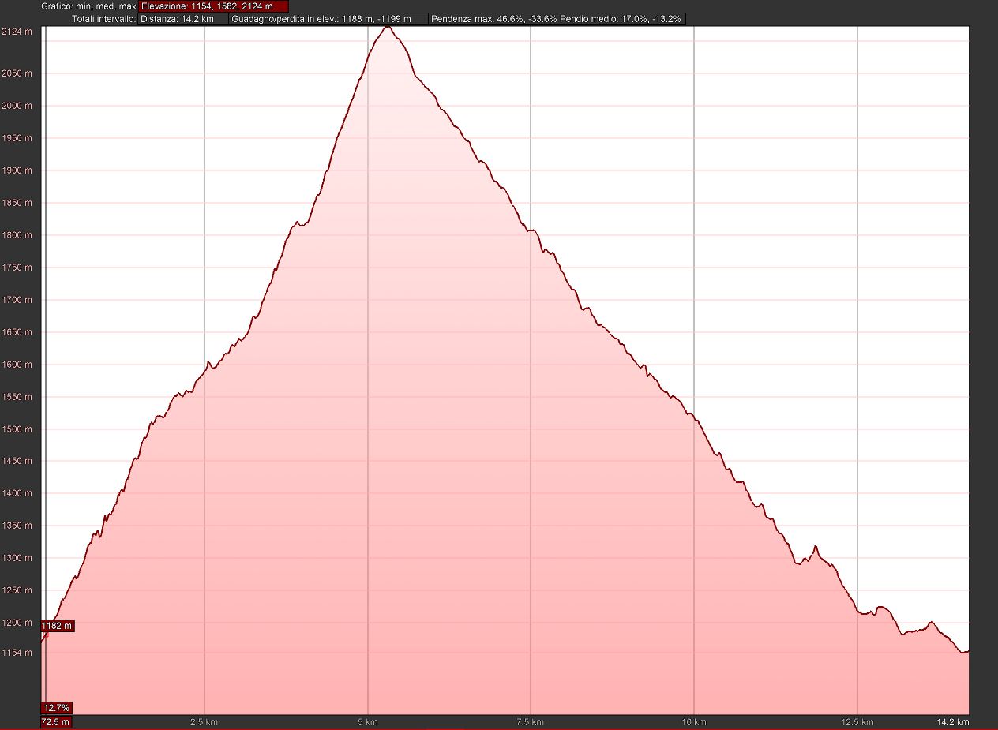Click the 1600 m y-axis label
The image size is (998, 730).
[x=17, y=365]
